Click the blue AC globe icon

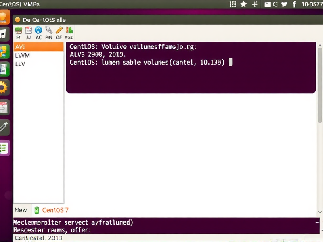(x=39, y=32)
